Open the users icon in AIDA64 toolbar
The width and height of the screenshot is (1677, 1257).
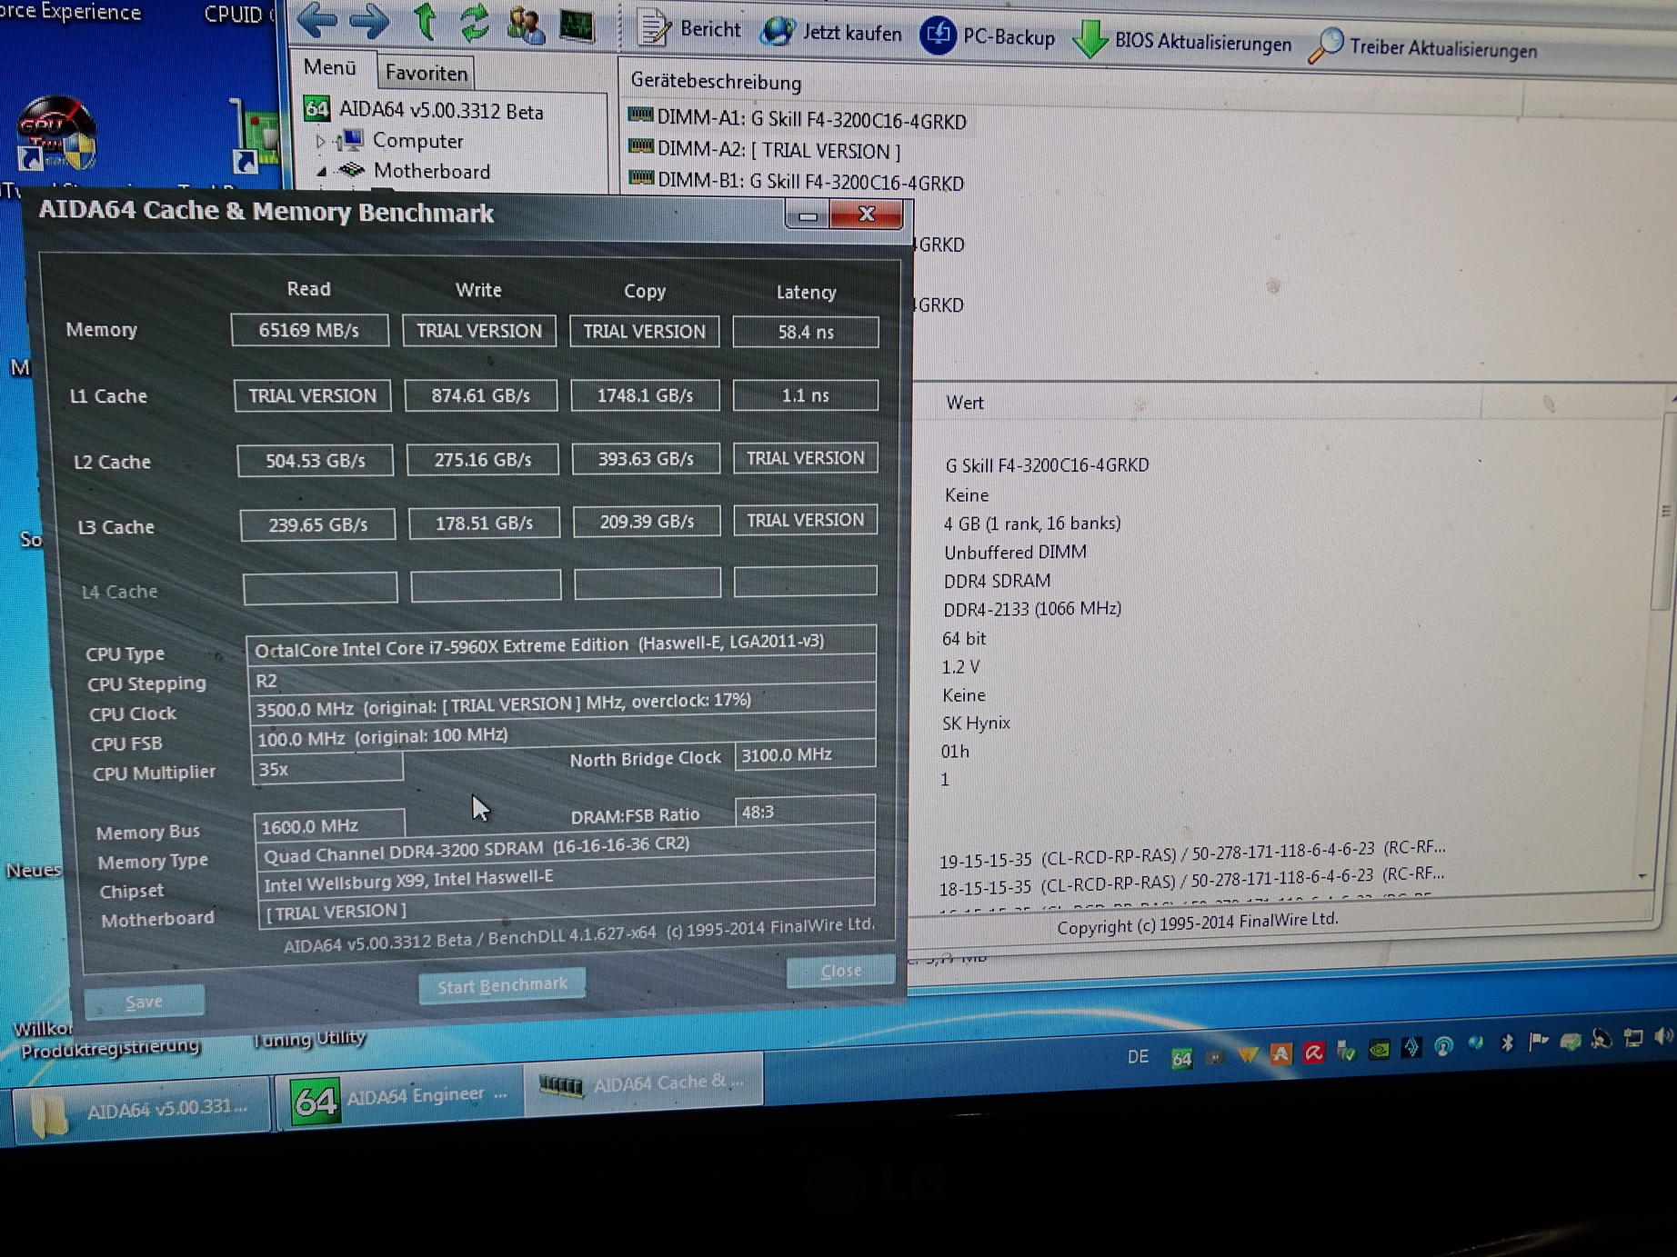click(526, 25)
